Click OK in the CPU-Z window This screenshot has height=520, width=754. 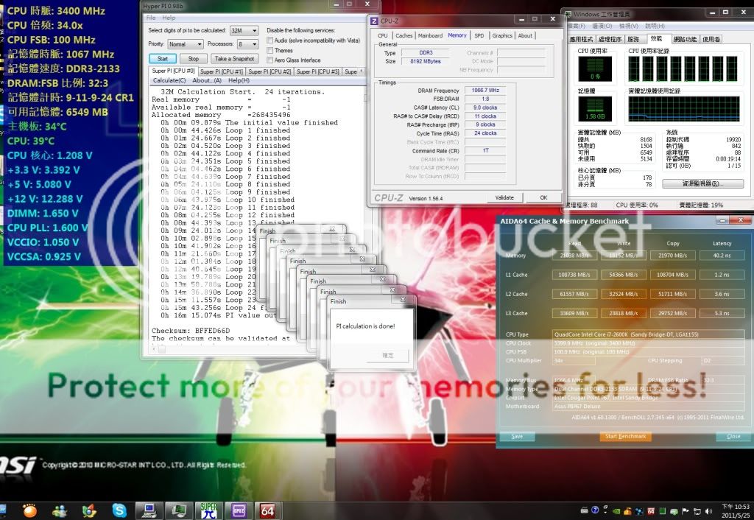pyautogui.click(x=543, y=197)
